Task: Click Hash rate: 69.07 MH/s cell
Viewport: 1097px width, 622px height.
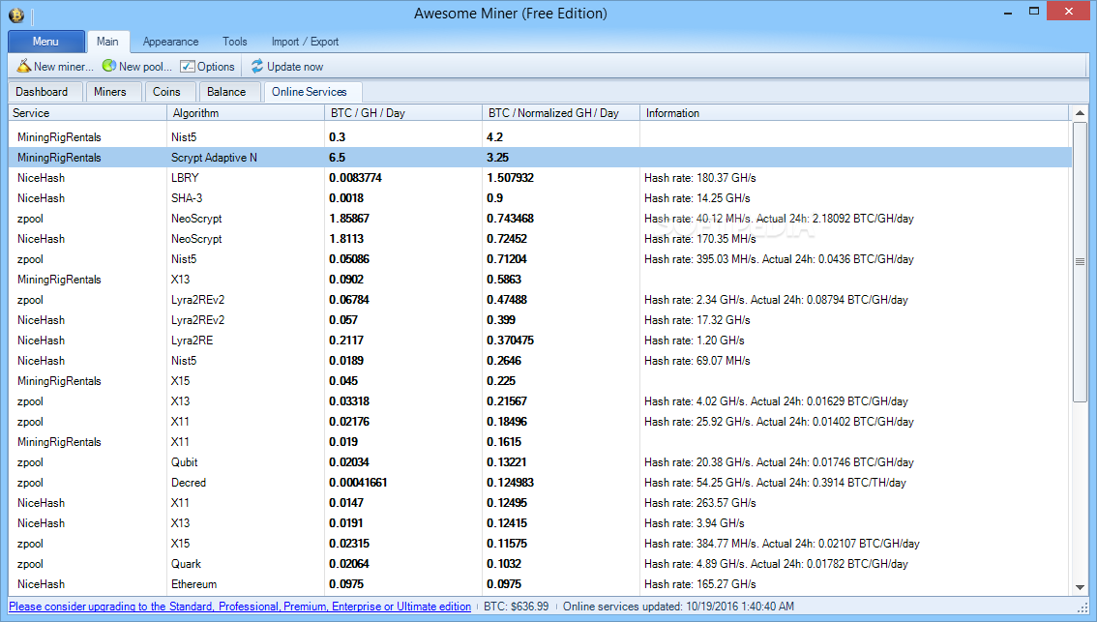Action: 697,360
